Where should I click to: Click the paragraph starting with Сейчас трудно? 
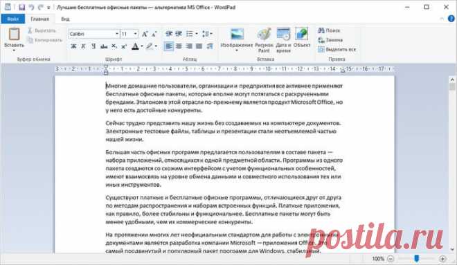tap(223, 131)
